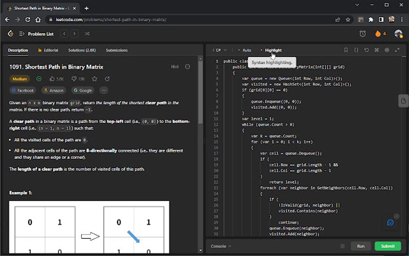Expand the Console panel
Image resolution: width=409 pixels, height=256 pixels.
pyautogui.click(x=221, y=246)
